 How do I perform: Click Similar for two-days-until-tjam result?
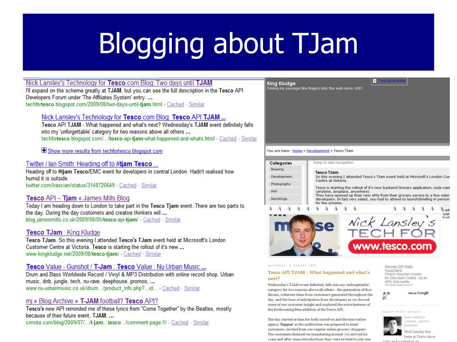click(x=197, y=104)
